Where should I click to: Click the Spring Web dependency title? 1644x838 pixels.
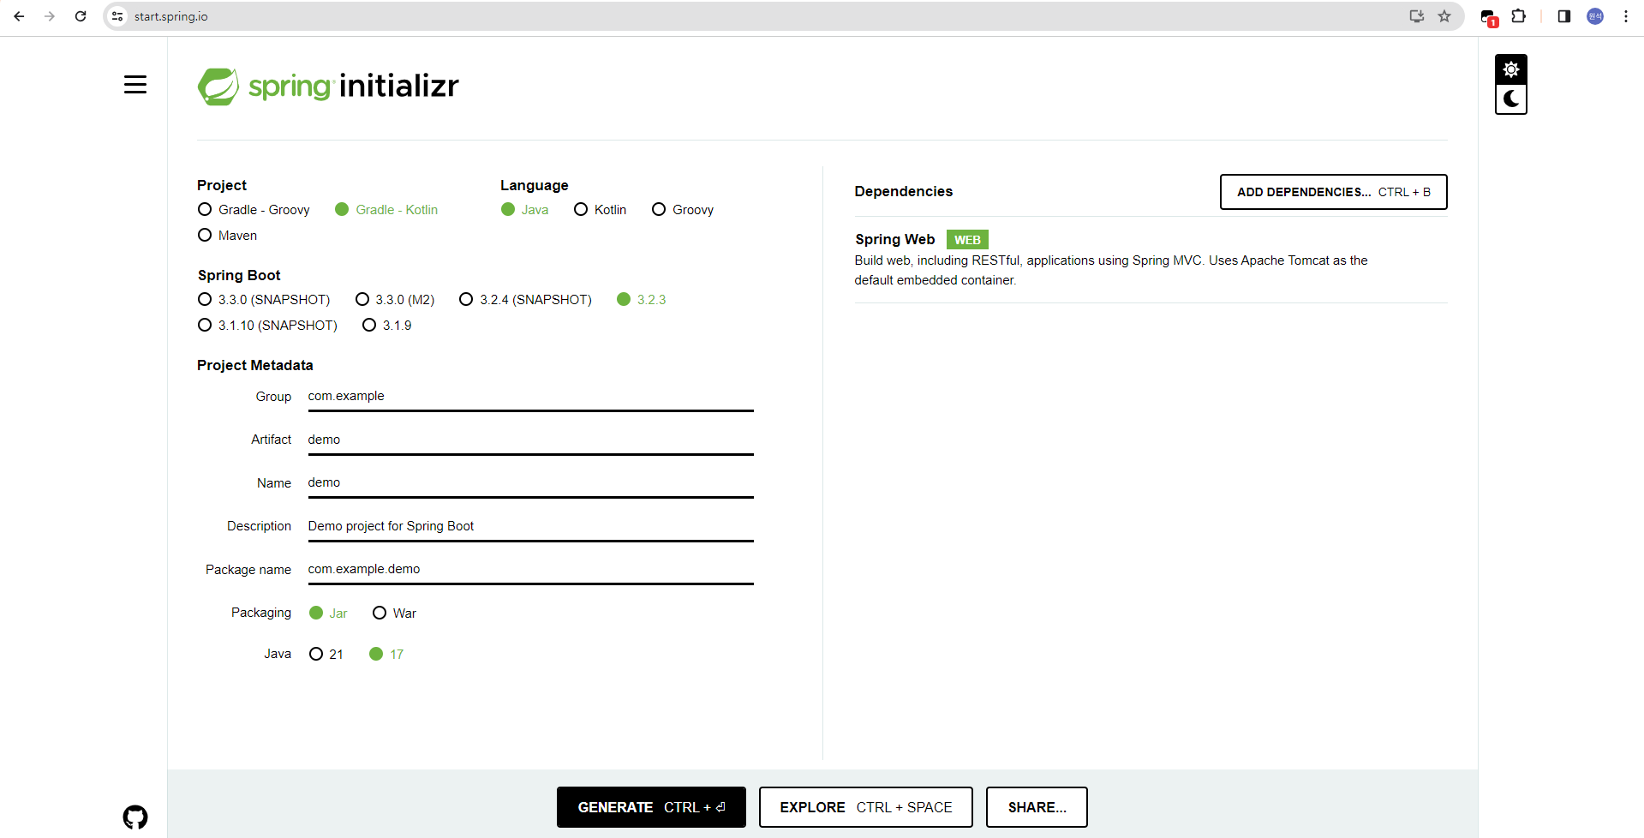click(x=894, y=239)
